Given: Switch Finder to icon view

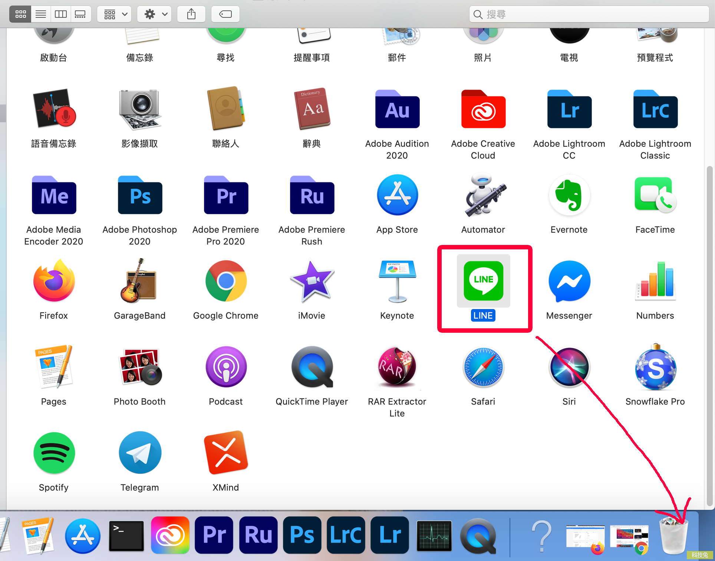Looking at the screenshot, I should [20, 14].
